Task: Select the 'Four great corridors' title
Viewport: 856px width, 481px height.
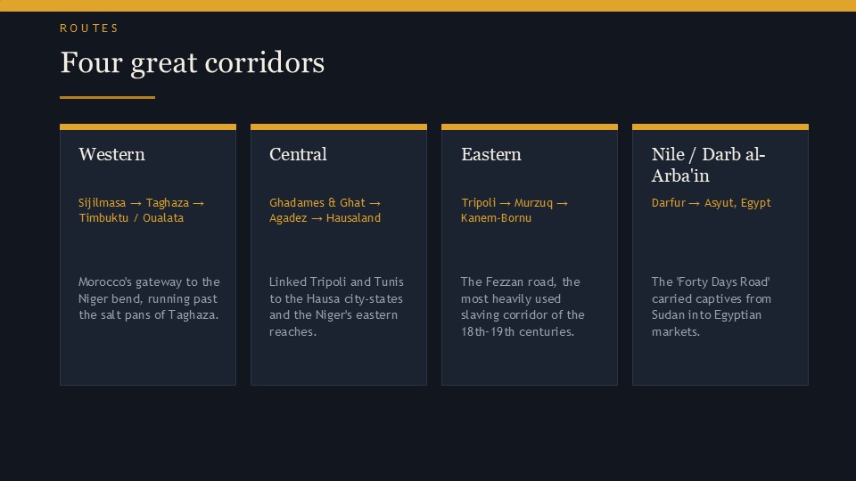Action: (193, 62)
